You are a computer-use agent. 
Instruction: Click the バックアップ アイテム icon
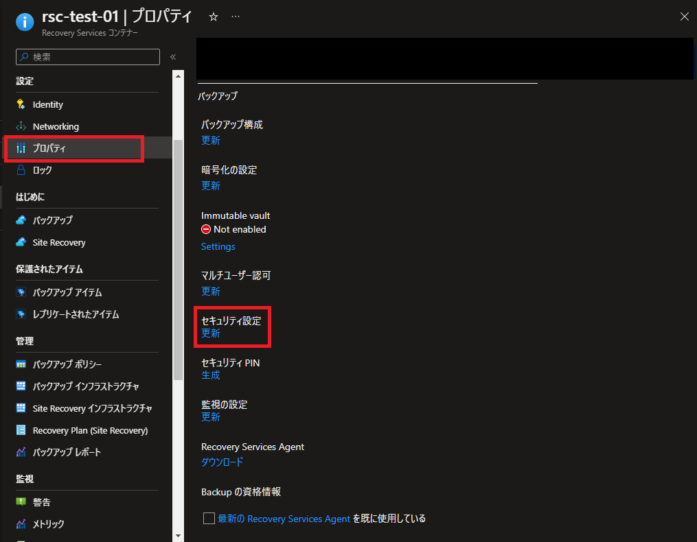tap(21, 292)
